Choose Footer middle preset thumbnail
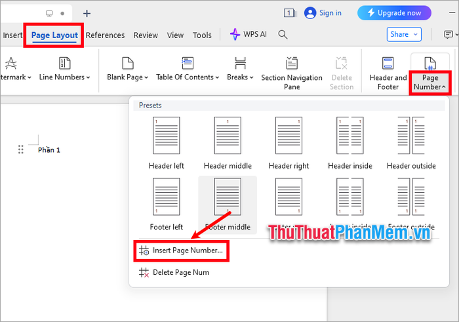The width and height of the screenshot is (459, 322). (x=228, y=197)
